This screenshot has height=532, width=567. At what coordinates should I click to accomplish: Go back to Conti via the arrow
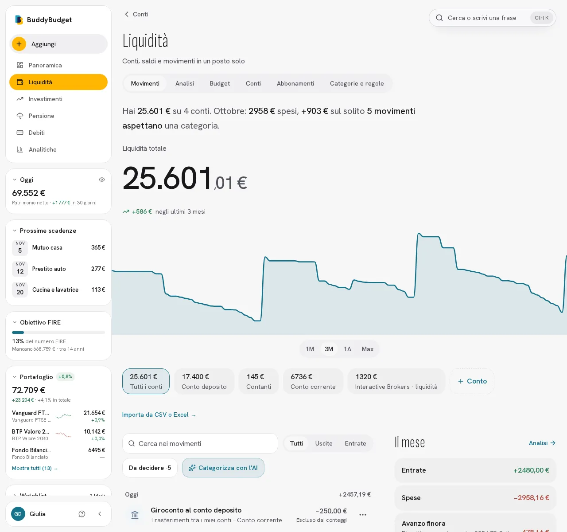tap(136, 14)
